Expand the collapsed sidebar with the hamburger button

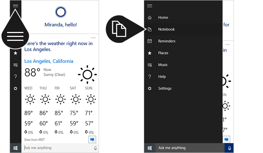pyautogui.click(x=15, y=6)
